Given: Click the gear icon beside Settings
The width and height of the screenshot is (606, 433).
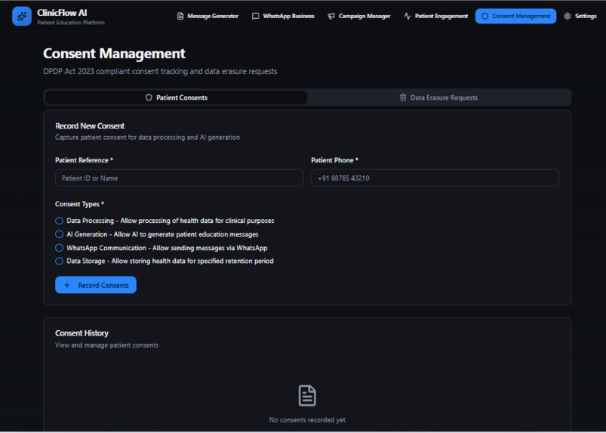Looking at the screenshot, I should (567, 17).
